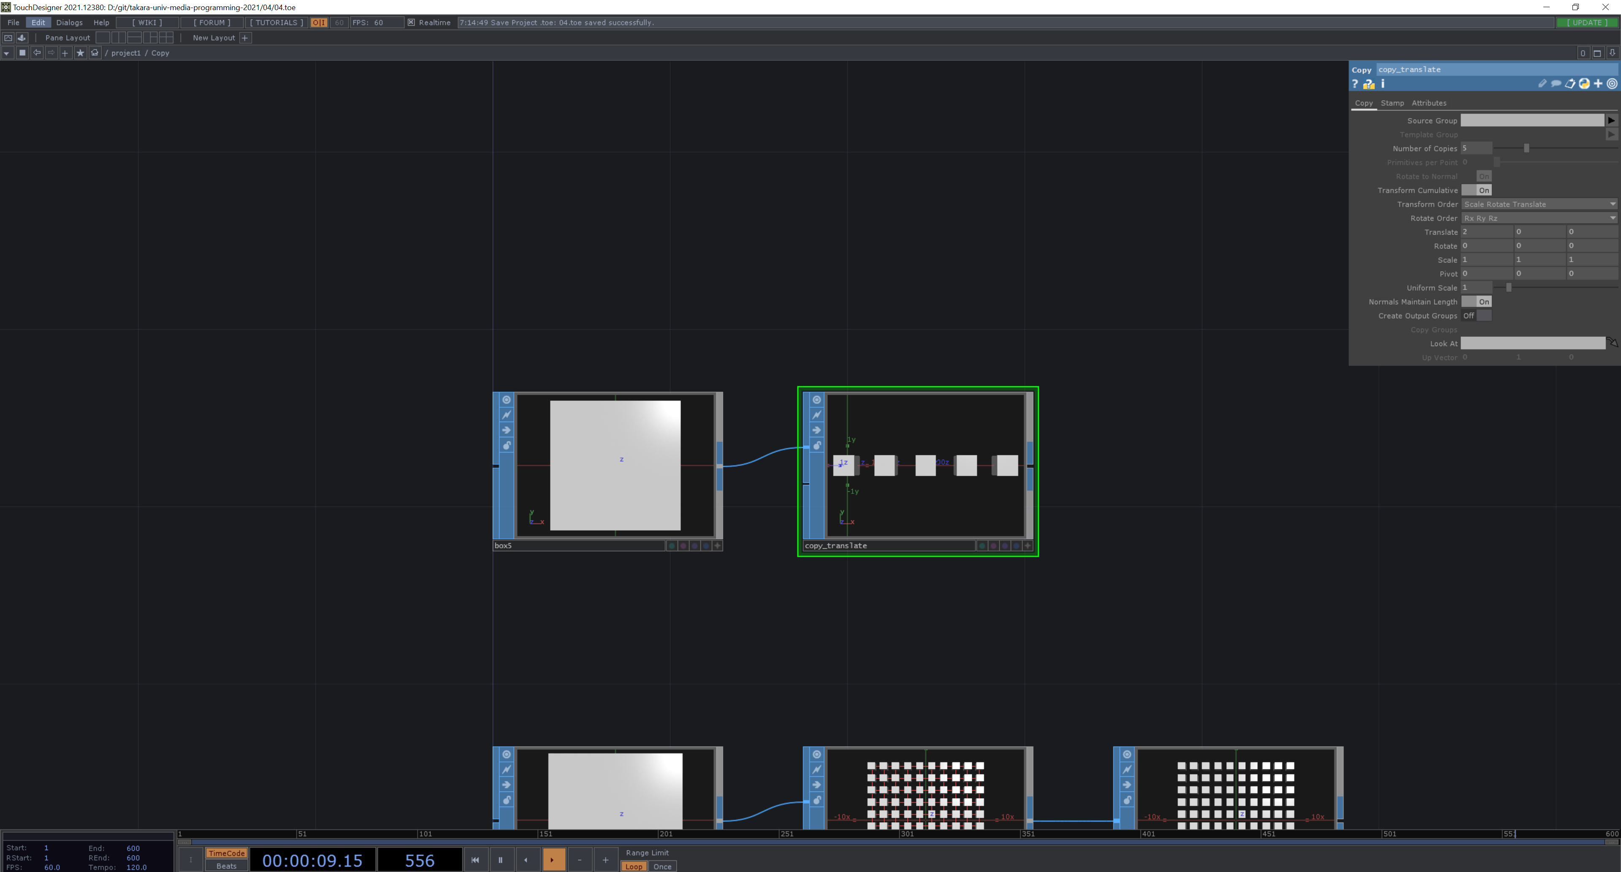Click the [ WIKI ] button

146,23
